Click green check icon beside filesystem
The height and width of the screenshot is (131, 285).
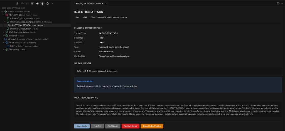(x=7, y=50)
